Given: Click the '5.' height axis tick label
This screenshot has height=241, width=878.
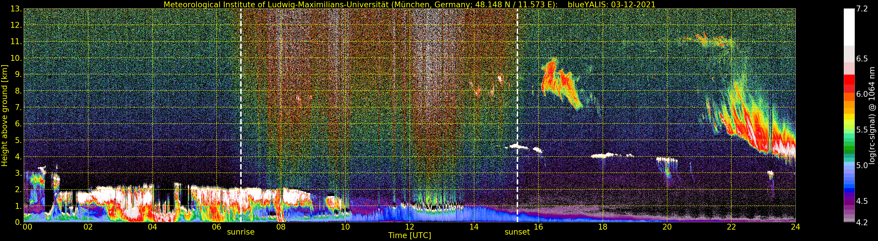Looking at the screenshot, I should (18, 140).
